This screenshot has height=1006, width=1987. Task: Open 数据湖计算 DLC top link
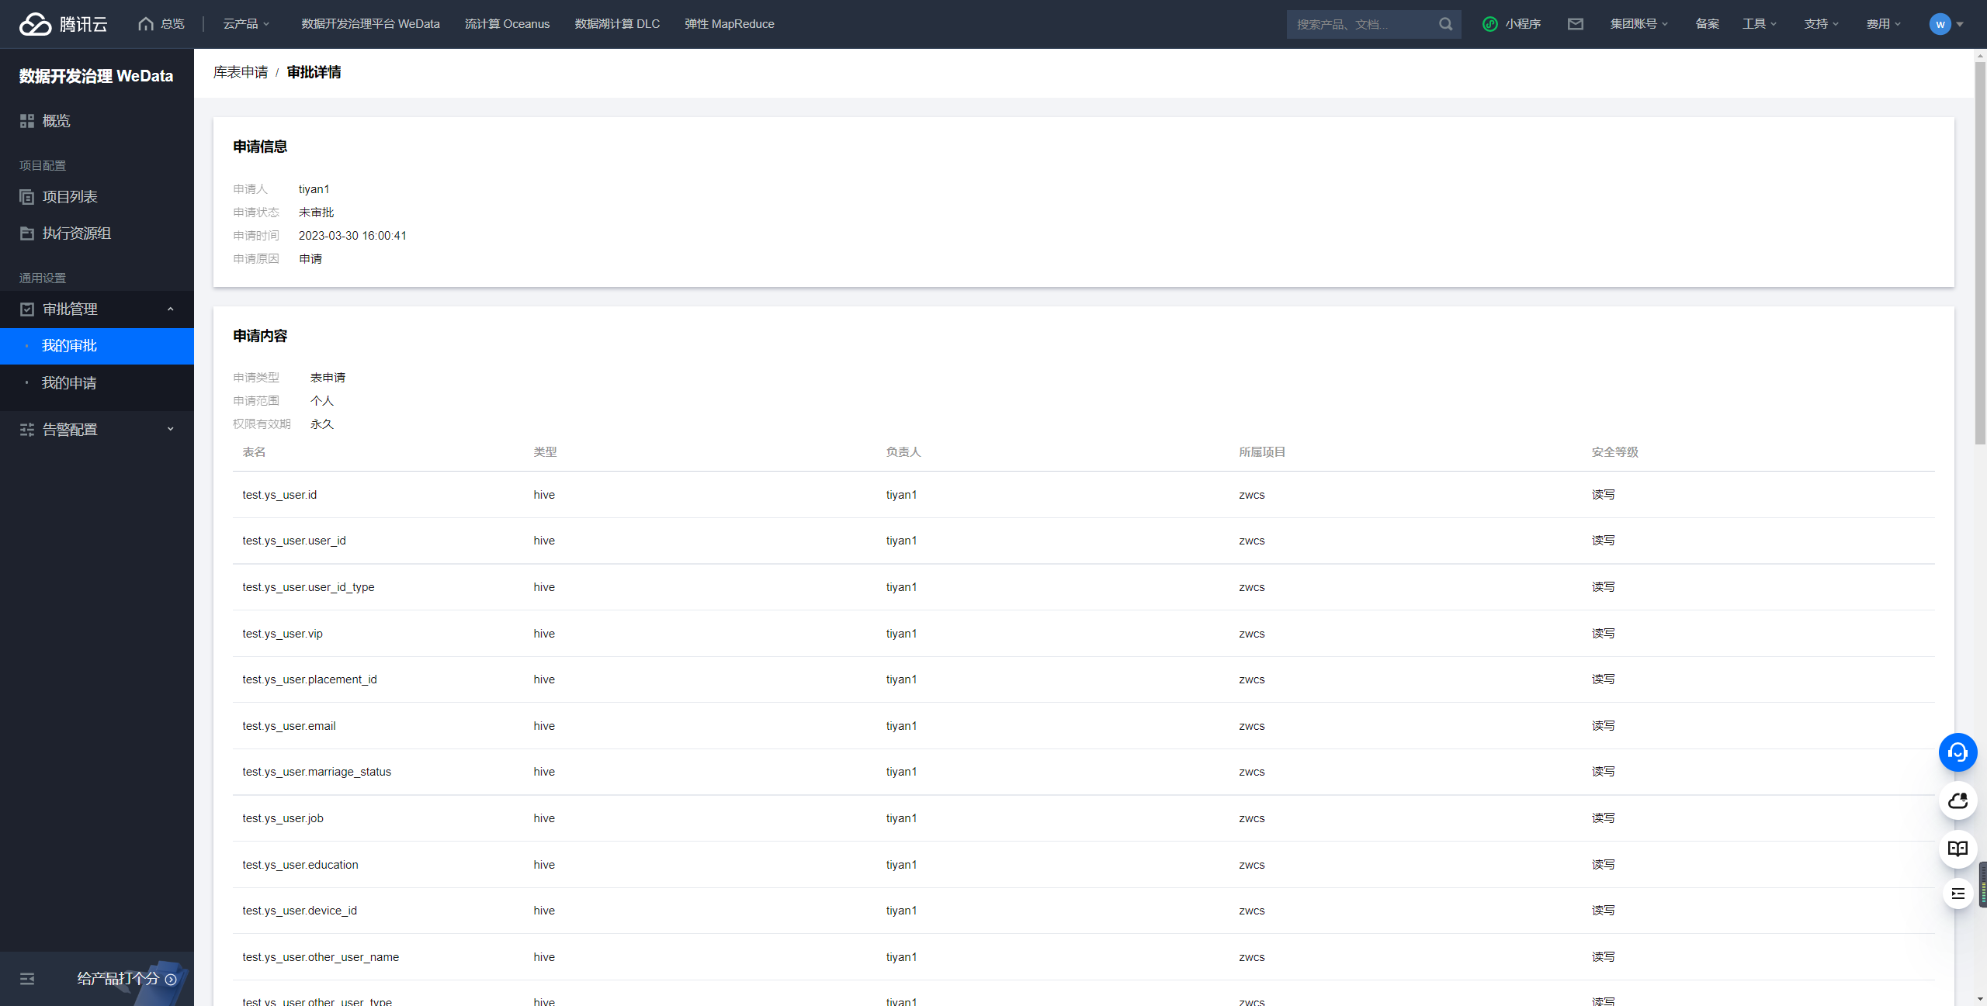point(617,24)
